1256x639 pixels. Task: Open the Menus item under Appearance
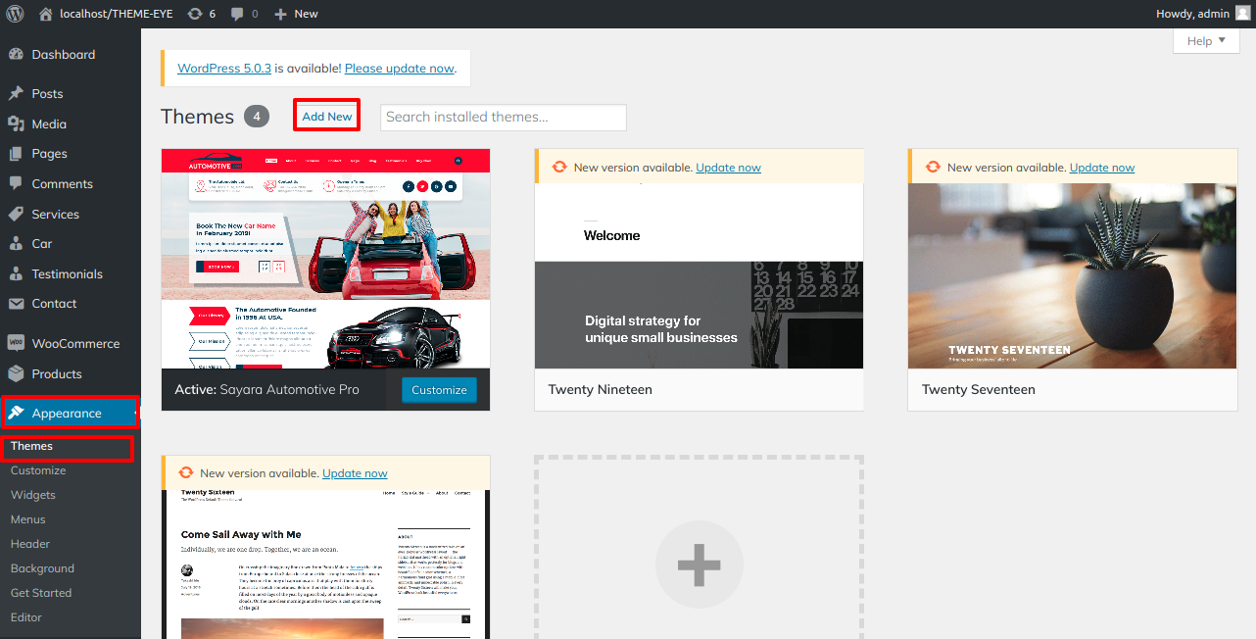coord(28,518)
